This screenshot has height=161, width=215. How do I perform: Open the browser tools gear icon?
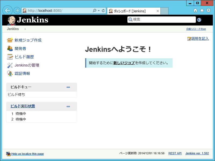pyautogui.click(x=209, y=10)
